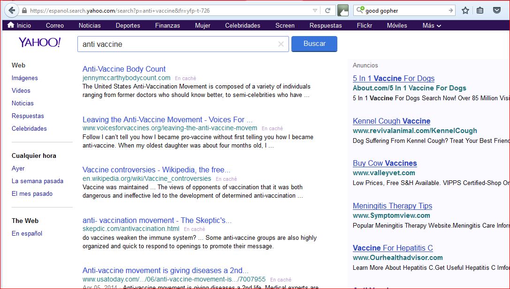Open 'anti- vaccination movement - The Skeptic's' result
510x289 pixels.
(x=157, y=220)
